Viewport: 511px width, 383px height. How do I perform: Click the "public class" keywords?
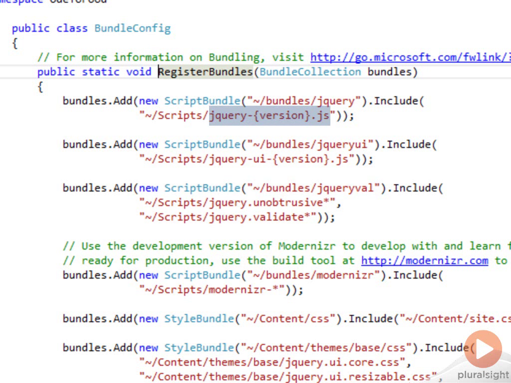50,28
